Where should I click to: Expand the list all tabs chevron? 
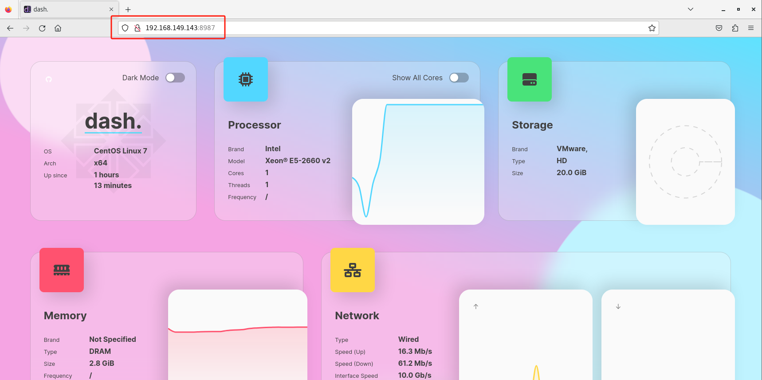691,9
